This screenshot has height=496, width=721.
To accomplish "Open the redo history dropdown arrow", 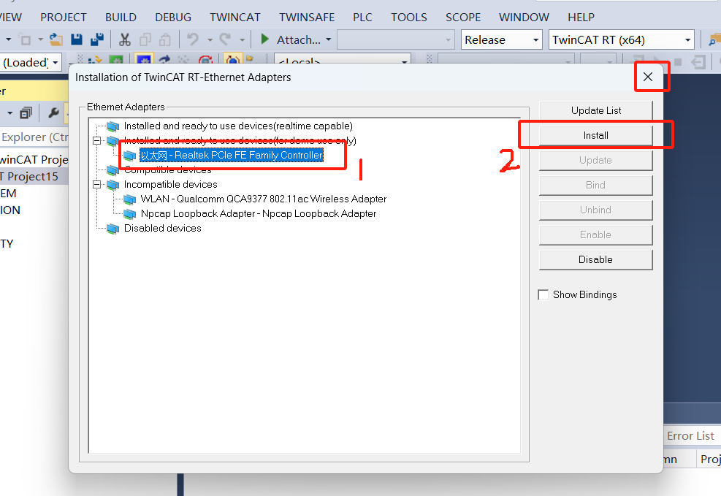I will pos(242,40).
